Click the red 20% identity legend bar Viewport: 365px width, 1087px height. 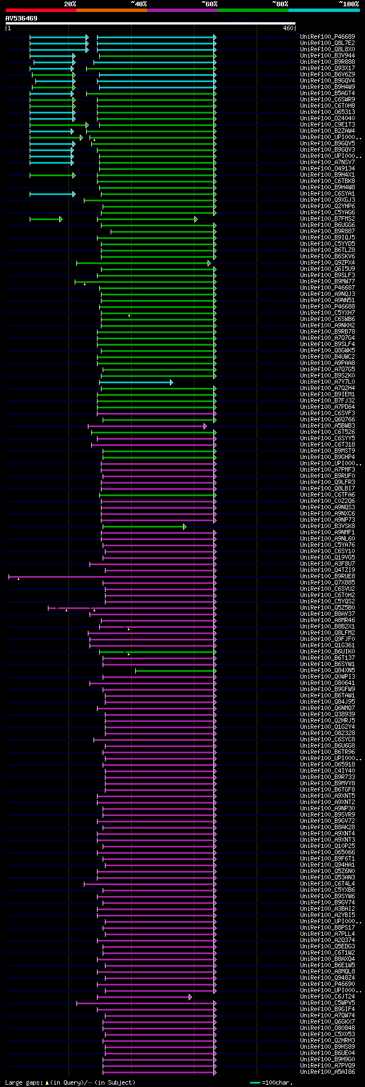[41, 10]
